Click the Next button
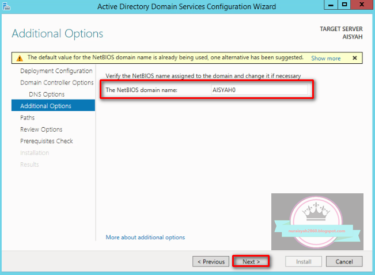The height and width of the screenshot is (275, 375). (x=251, y=262)
